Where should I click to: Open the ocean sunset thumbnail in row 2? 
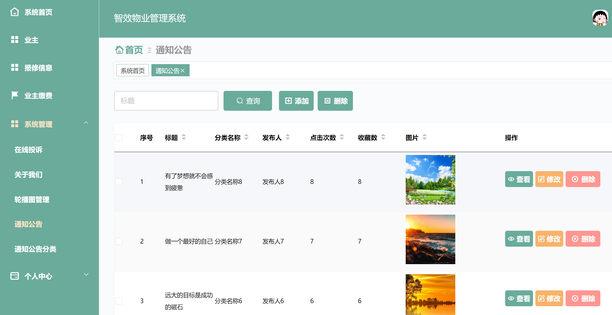coord(430,239)
